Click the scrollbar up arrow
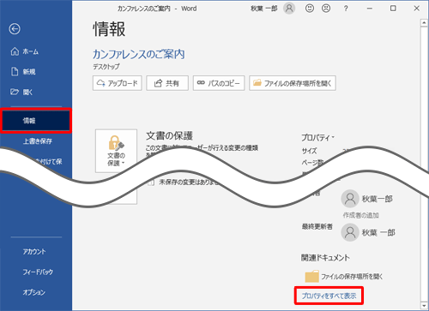This screenshot has width=429, height=311. (x=424, y=23)
